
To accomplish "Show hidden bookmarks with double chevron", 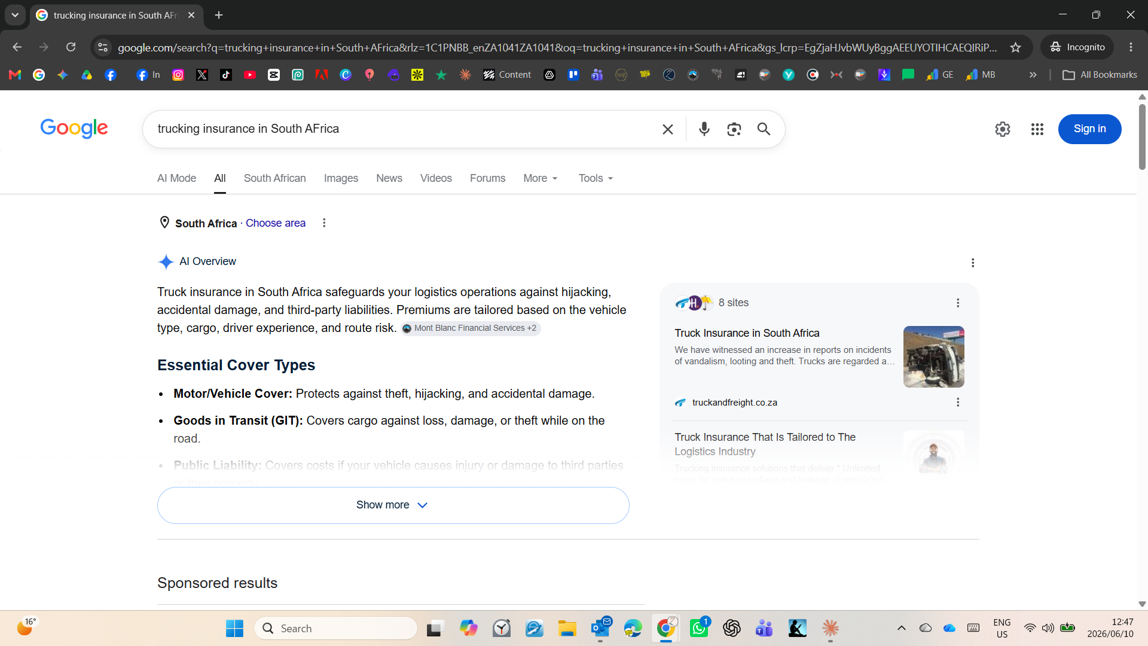I will point(1033,75).
